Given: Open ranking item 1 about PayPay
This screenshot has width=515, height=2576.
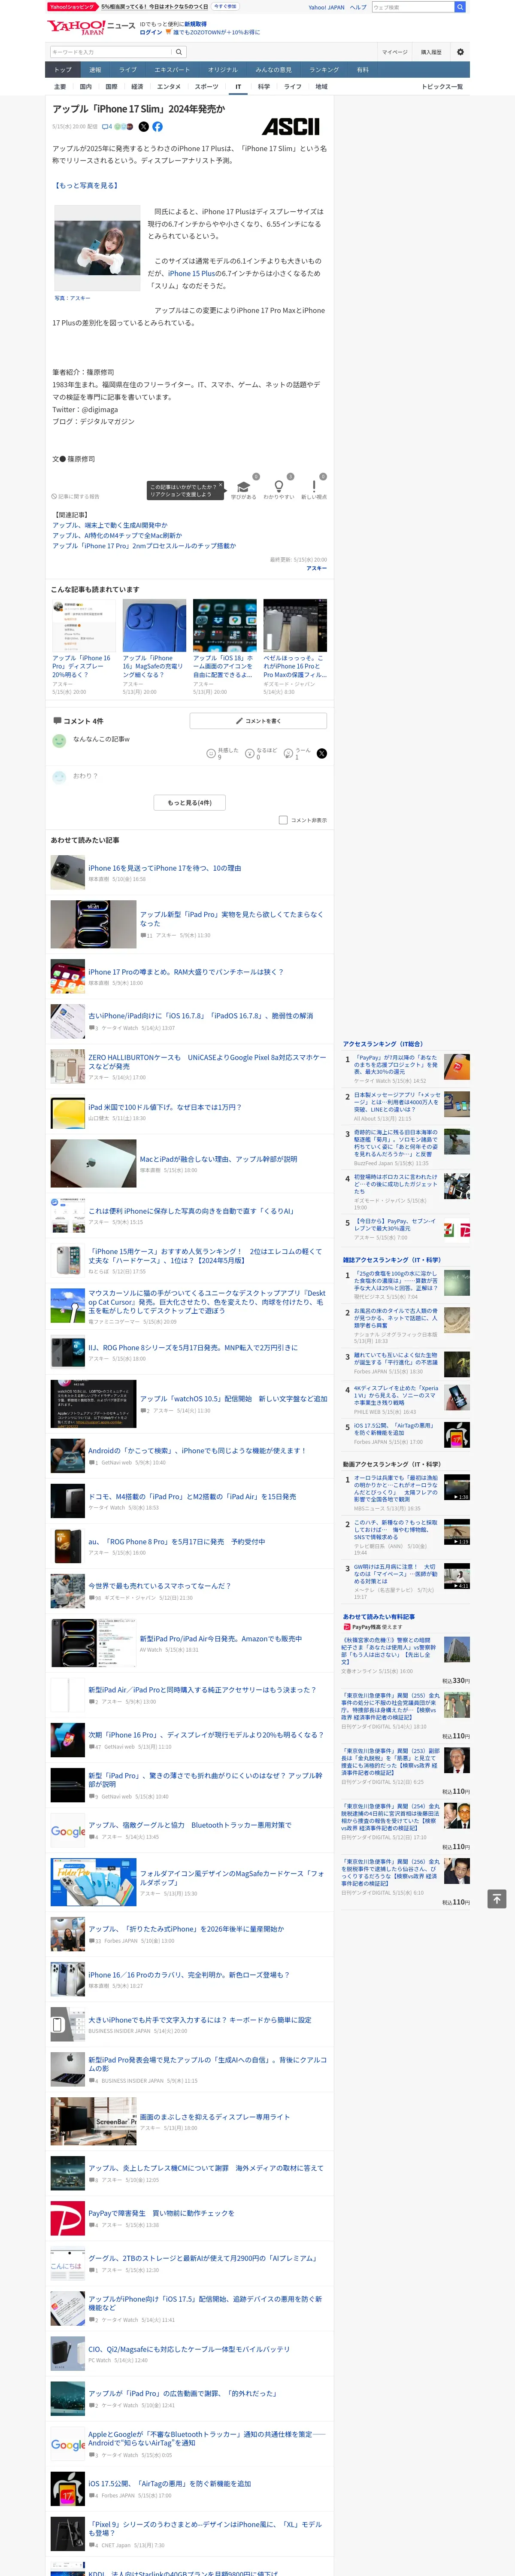Looking at the screenshot, I should [397, 1065].
